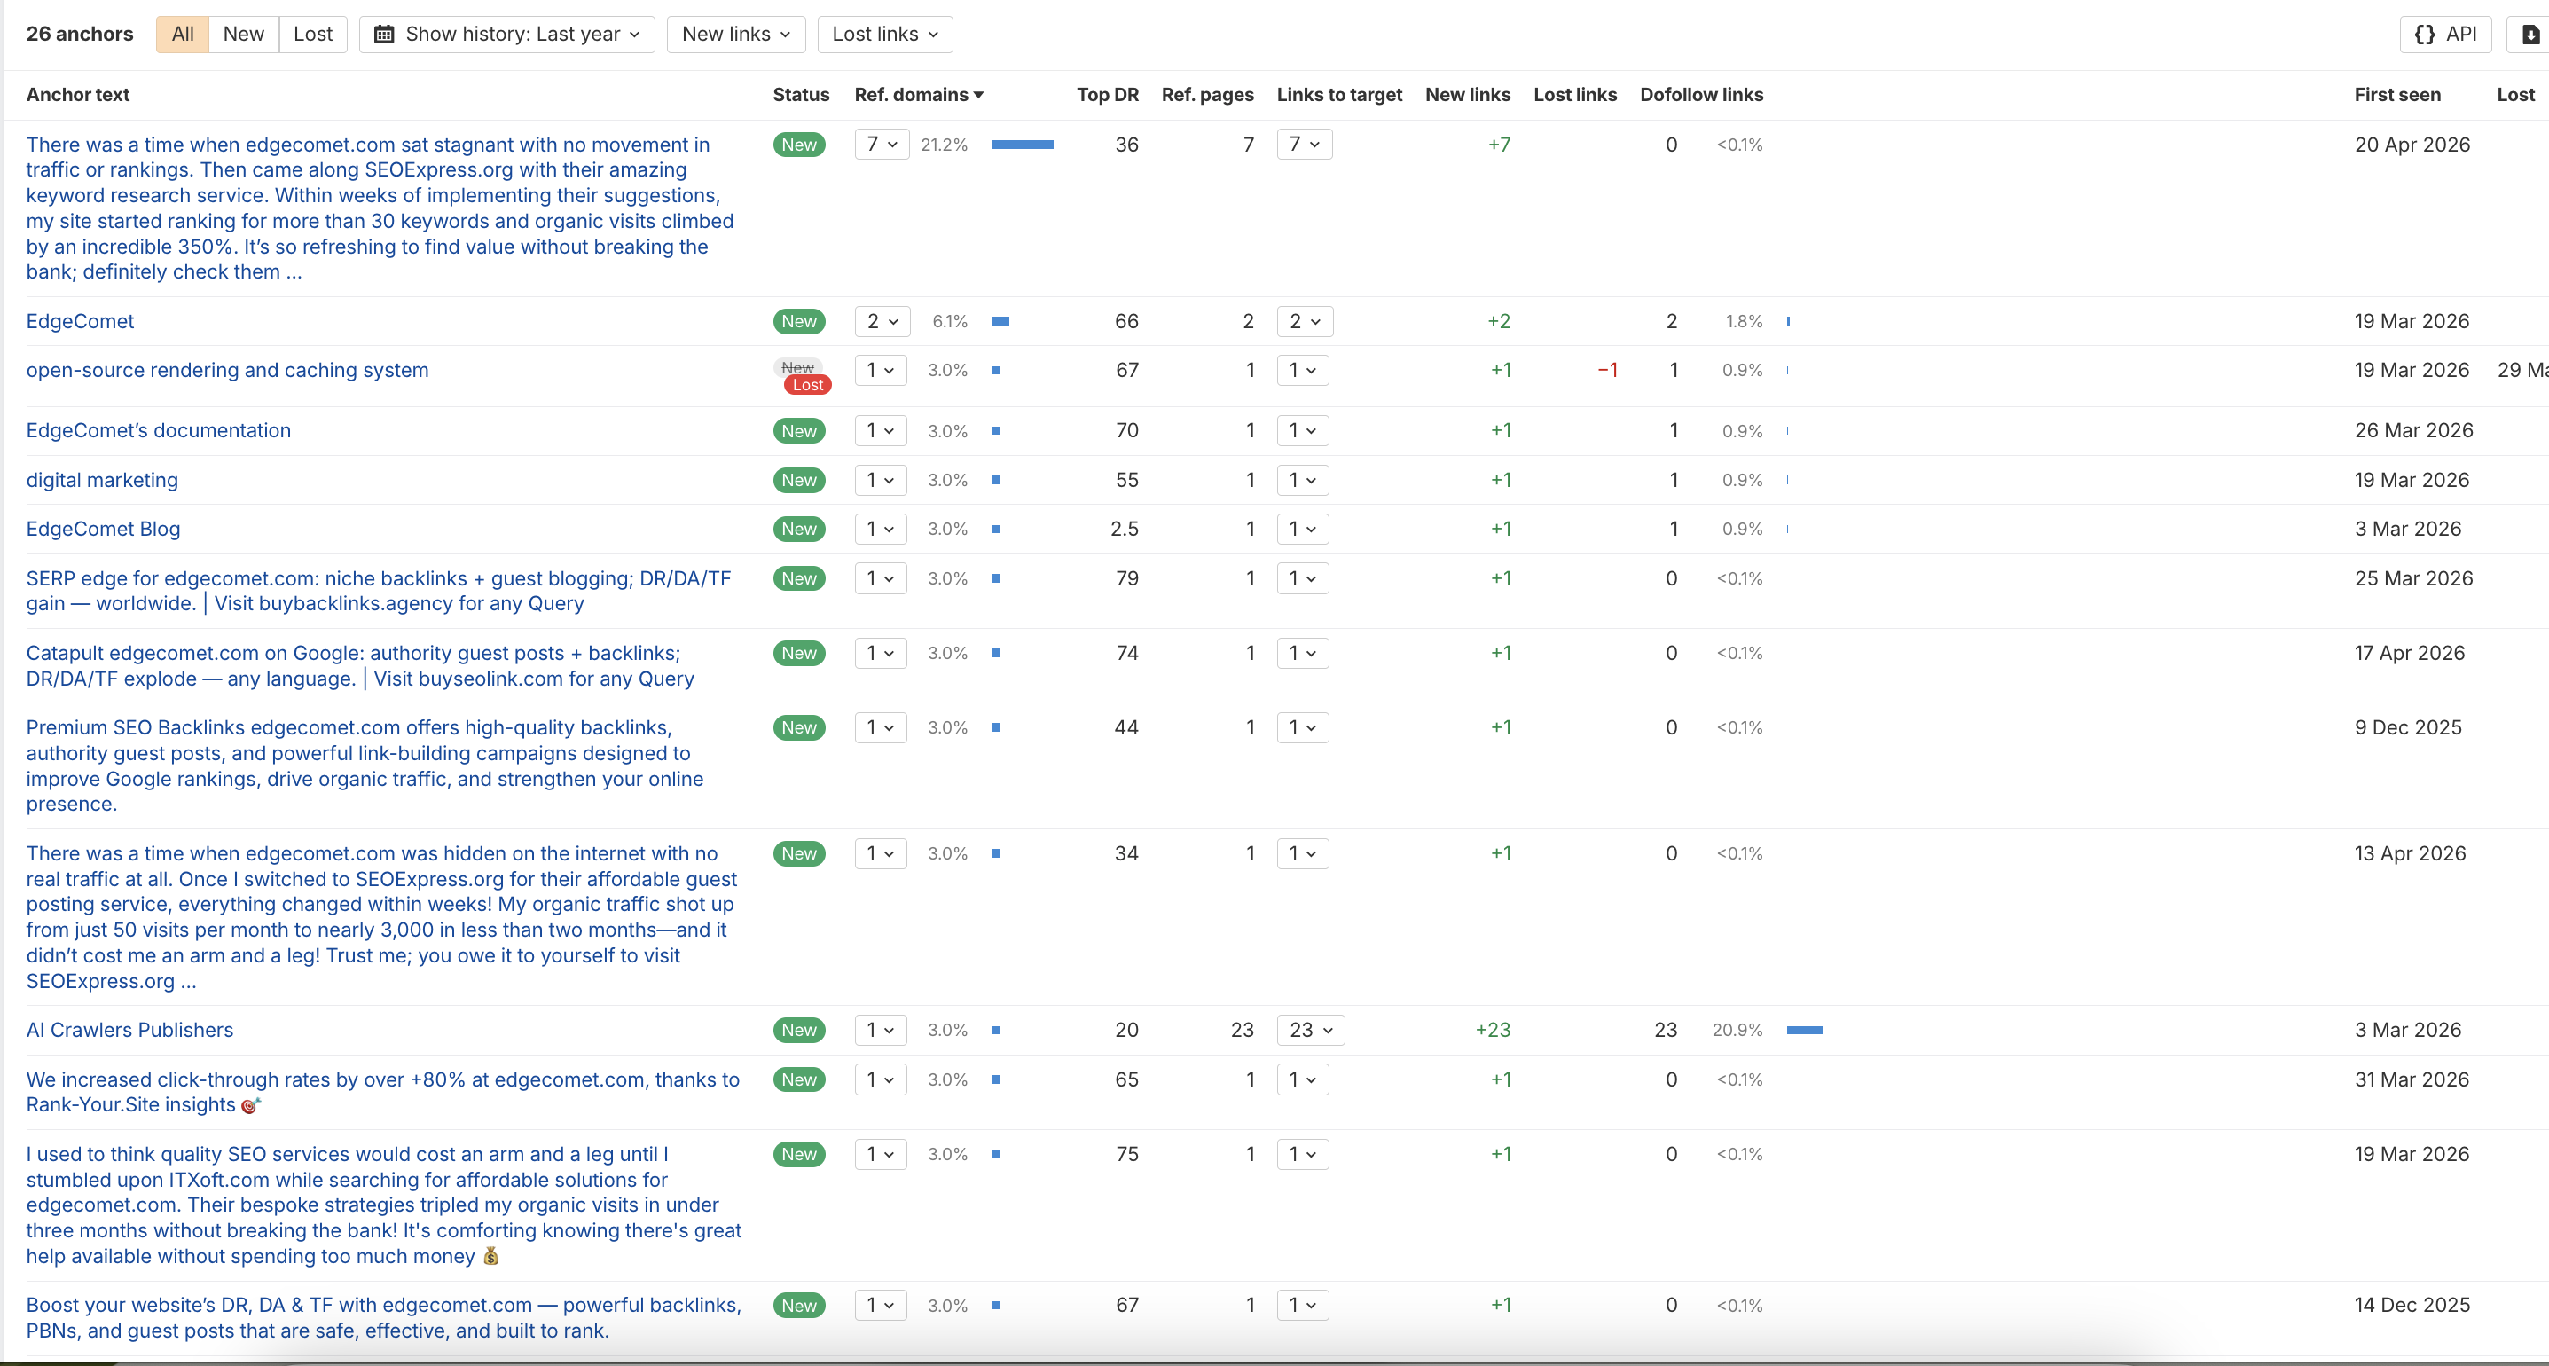
Task: Open the API button with braces icon
Action: click(x=2445, y=35)
